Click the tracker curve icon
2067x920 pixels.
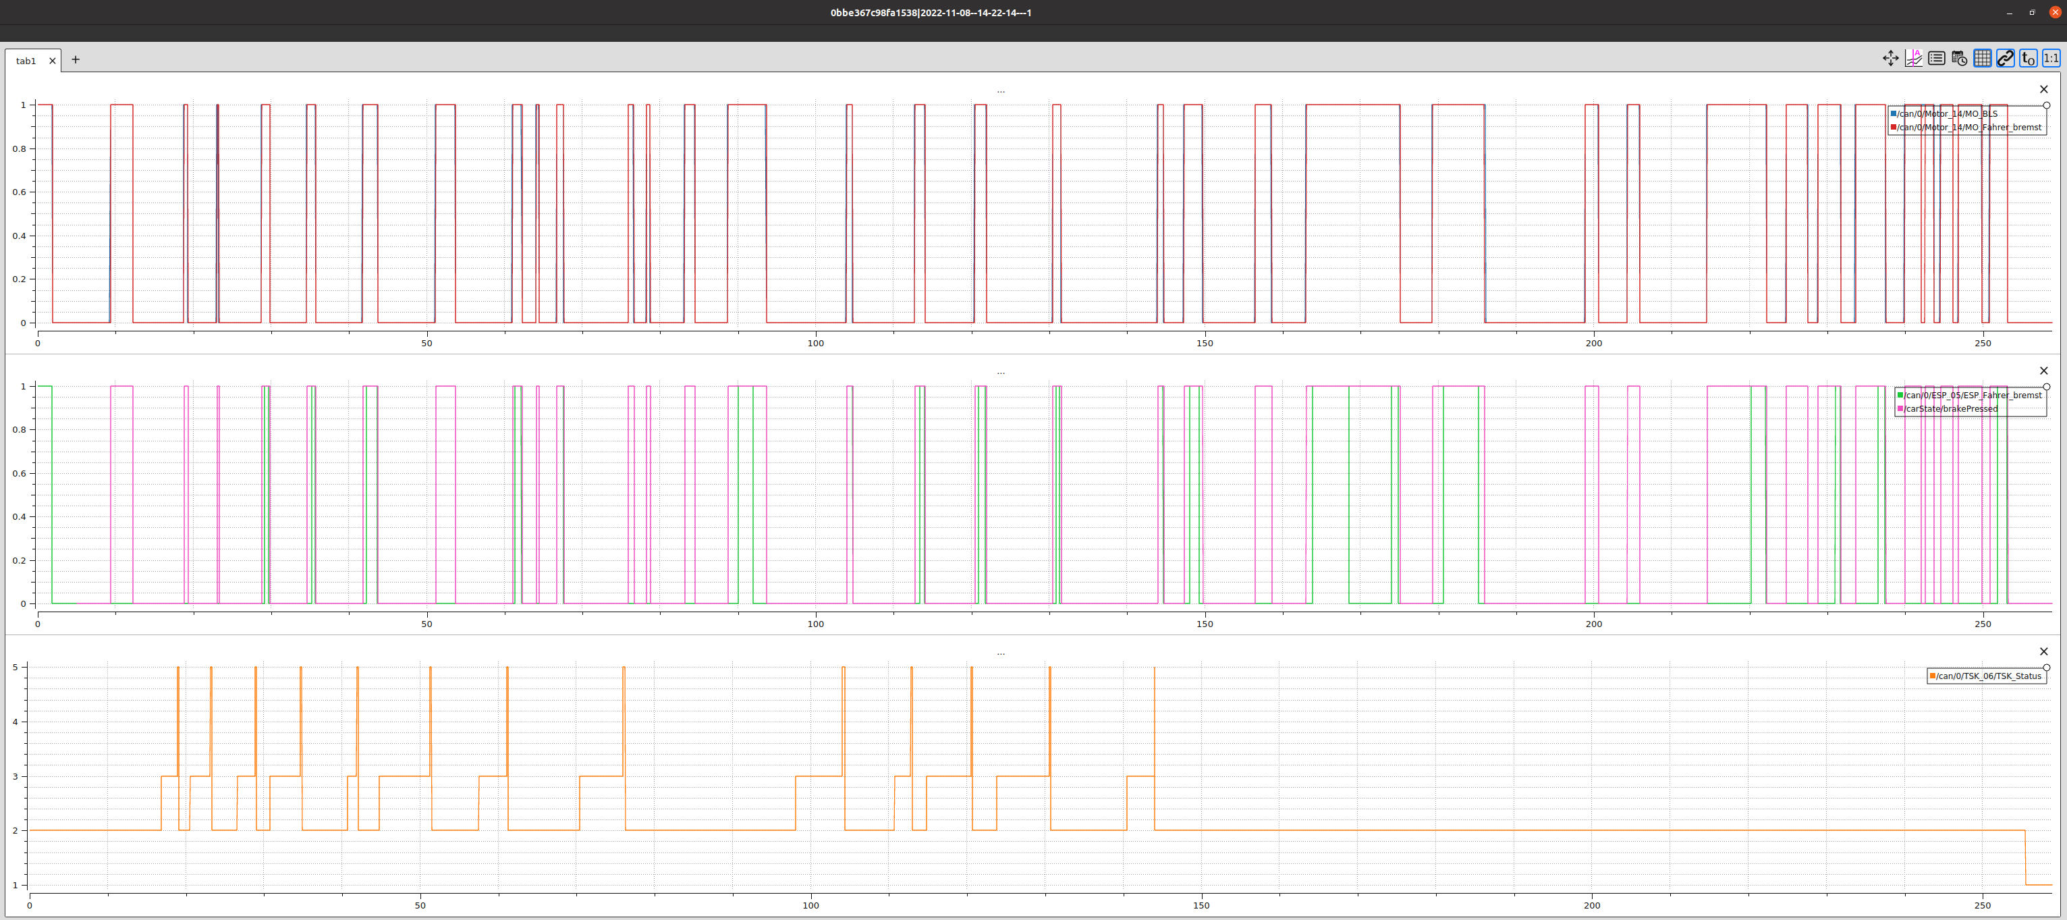(x=1914, y=59)
